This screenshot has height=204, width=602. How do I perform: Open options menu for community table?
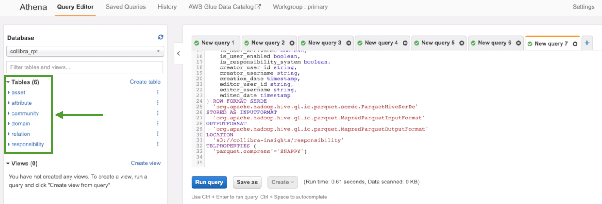158,113
